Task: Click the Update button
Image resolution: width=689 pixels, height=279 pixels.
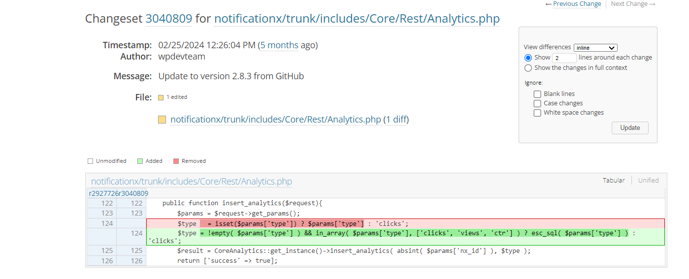Action: click(x=630, y=128)
